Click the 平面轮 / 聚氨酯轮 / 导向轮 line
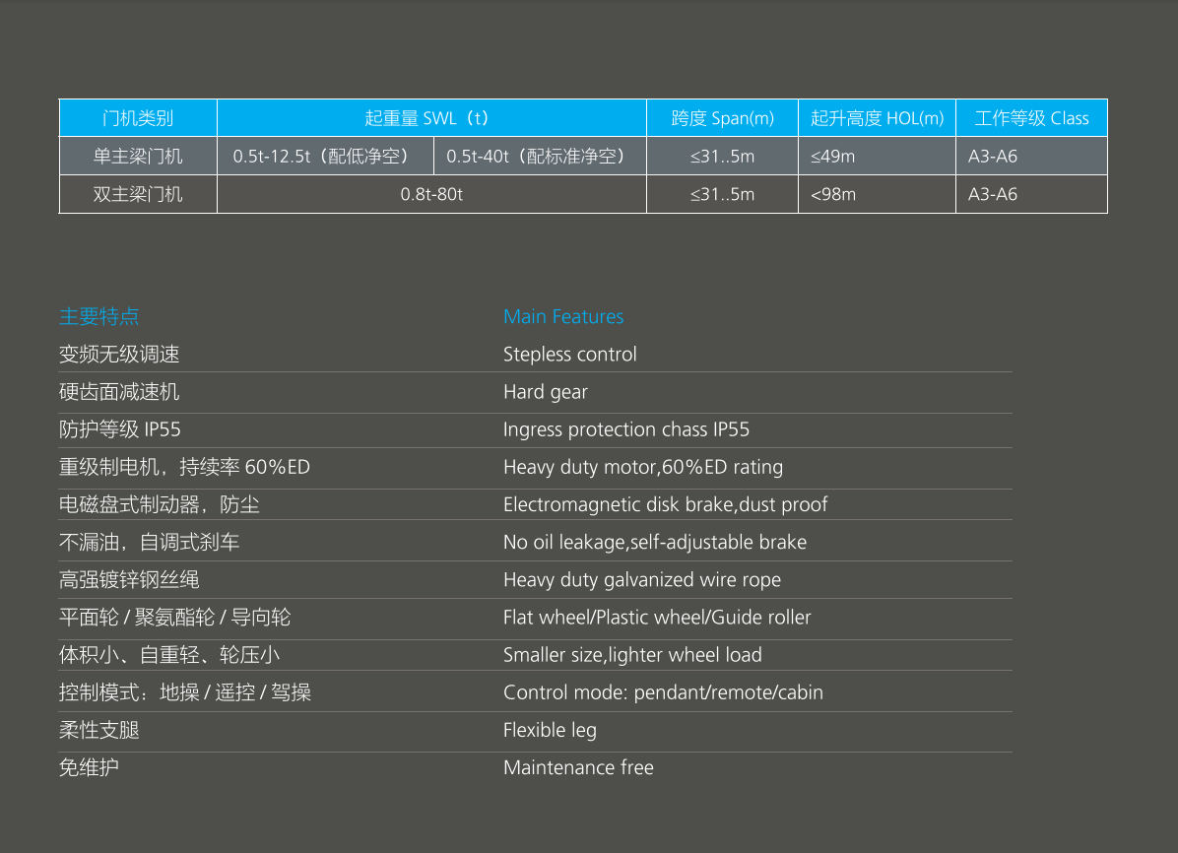 [175, 617]
